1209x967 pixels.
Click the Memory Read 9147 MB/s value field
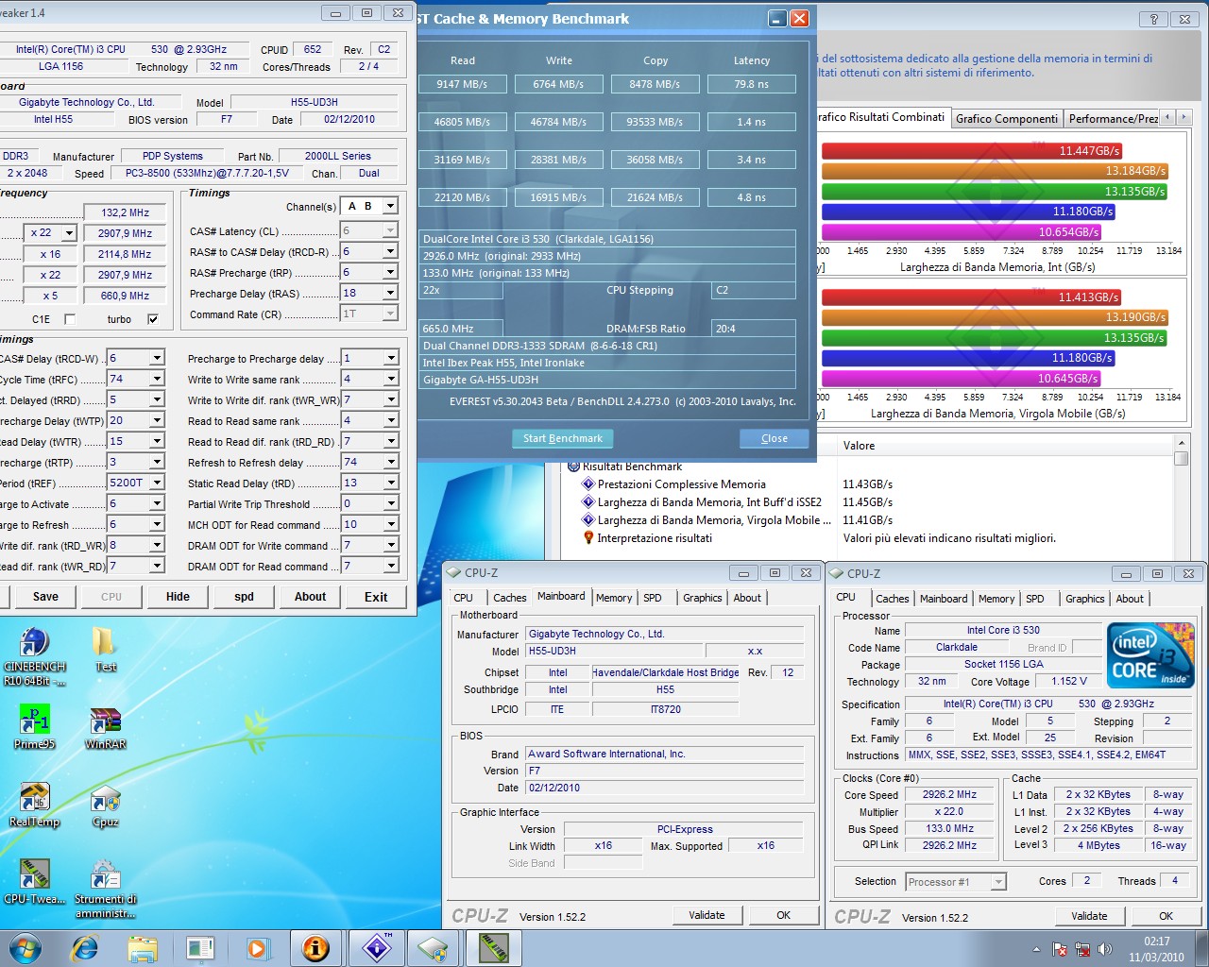point(462,84)
